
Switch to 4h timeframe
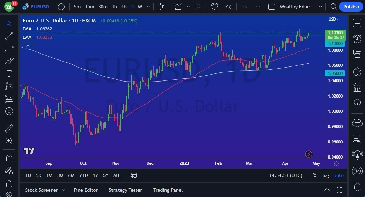point(124,7)
